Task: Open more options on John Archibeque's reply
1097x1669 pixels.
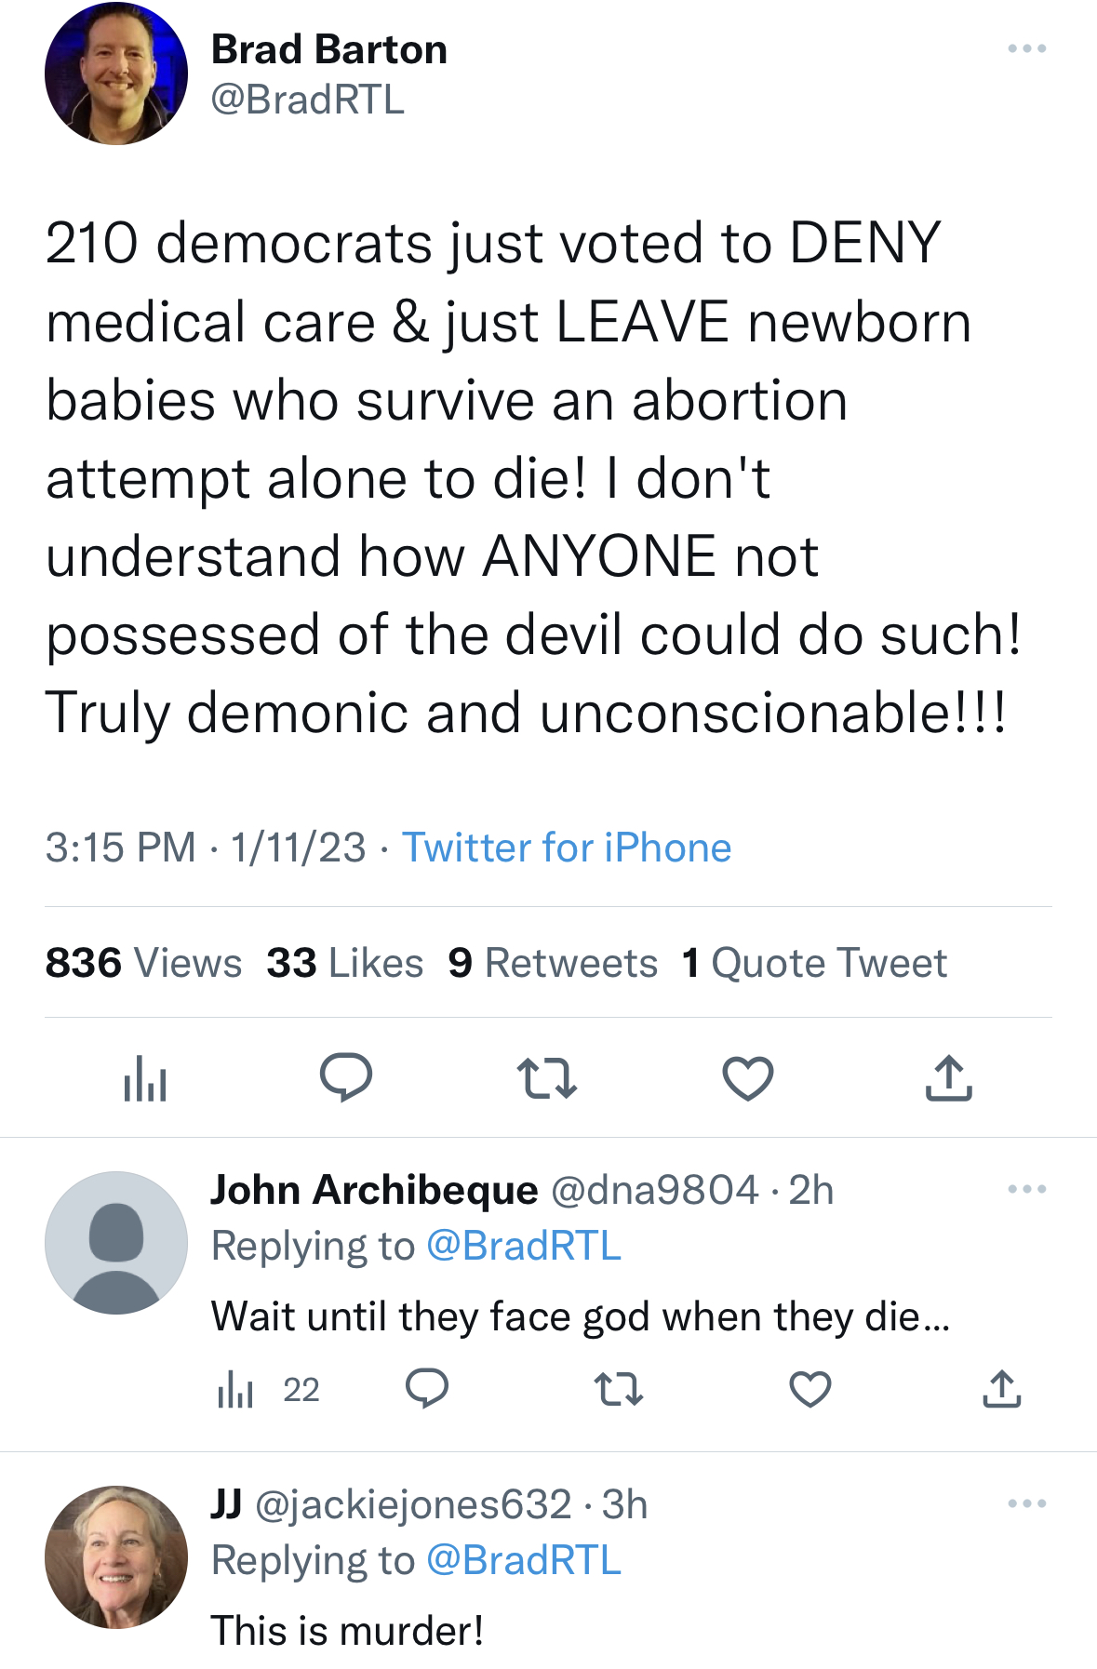Action: point(1027,1189)
